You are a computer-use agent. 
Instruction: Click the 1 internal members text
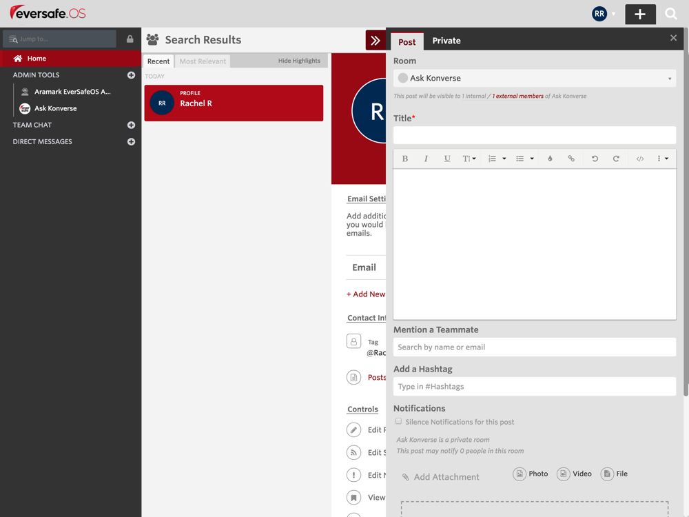click(474, 96)
